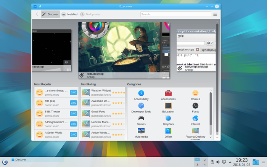Image resolution: width=267 pixels, height=167 pixels.
Task: Expand hidden system tray icons arrow
Action: point(230,162)
